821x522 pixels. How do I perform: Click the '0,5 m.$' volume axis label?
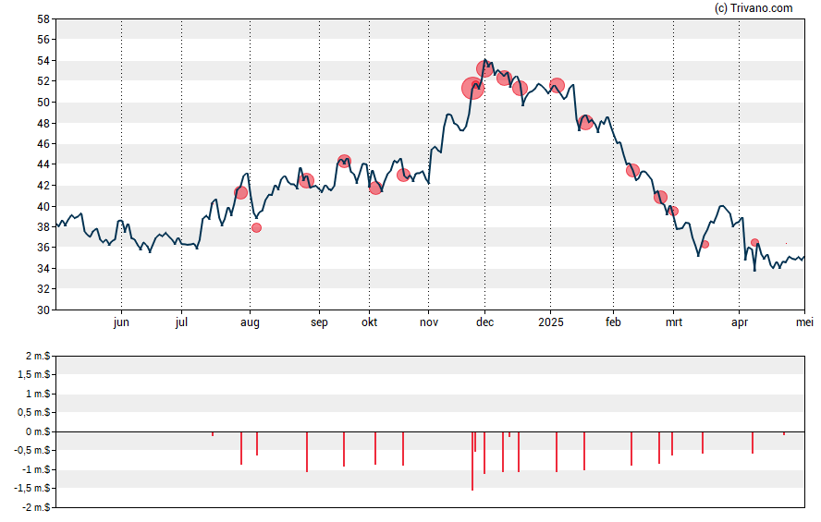click(34, 413)
